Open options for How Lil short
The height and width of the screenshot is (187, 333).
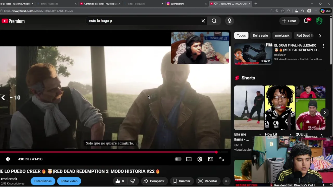coord(291,135)
